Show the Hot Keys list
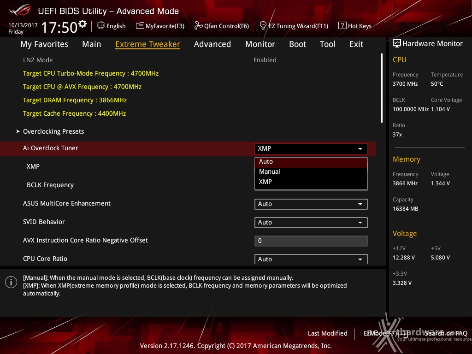The height and width of the screenshot is (354, 472). (360, 26)
